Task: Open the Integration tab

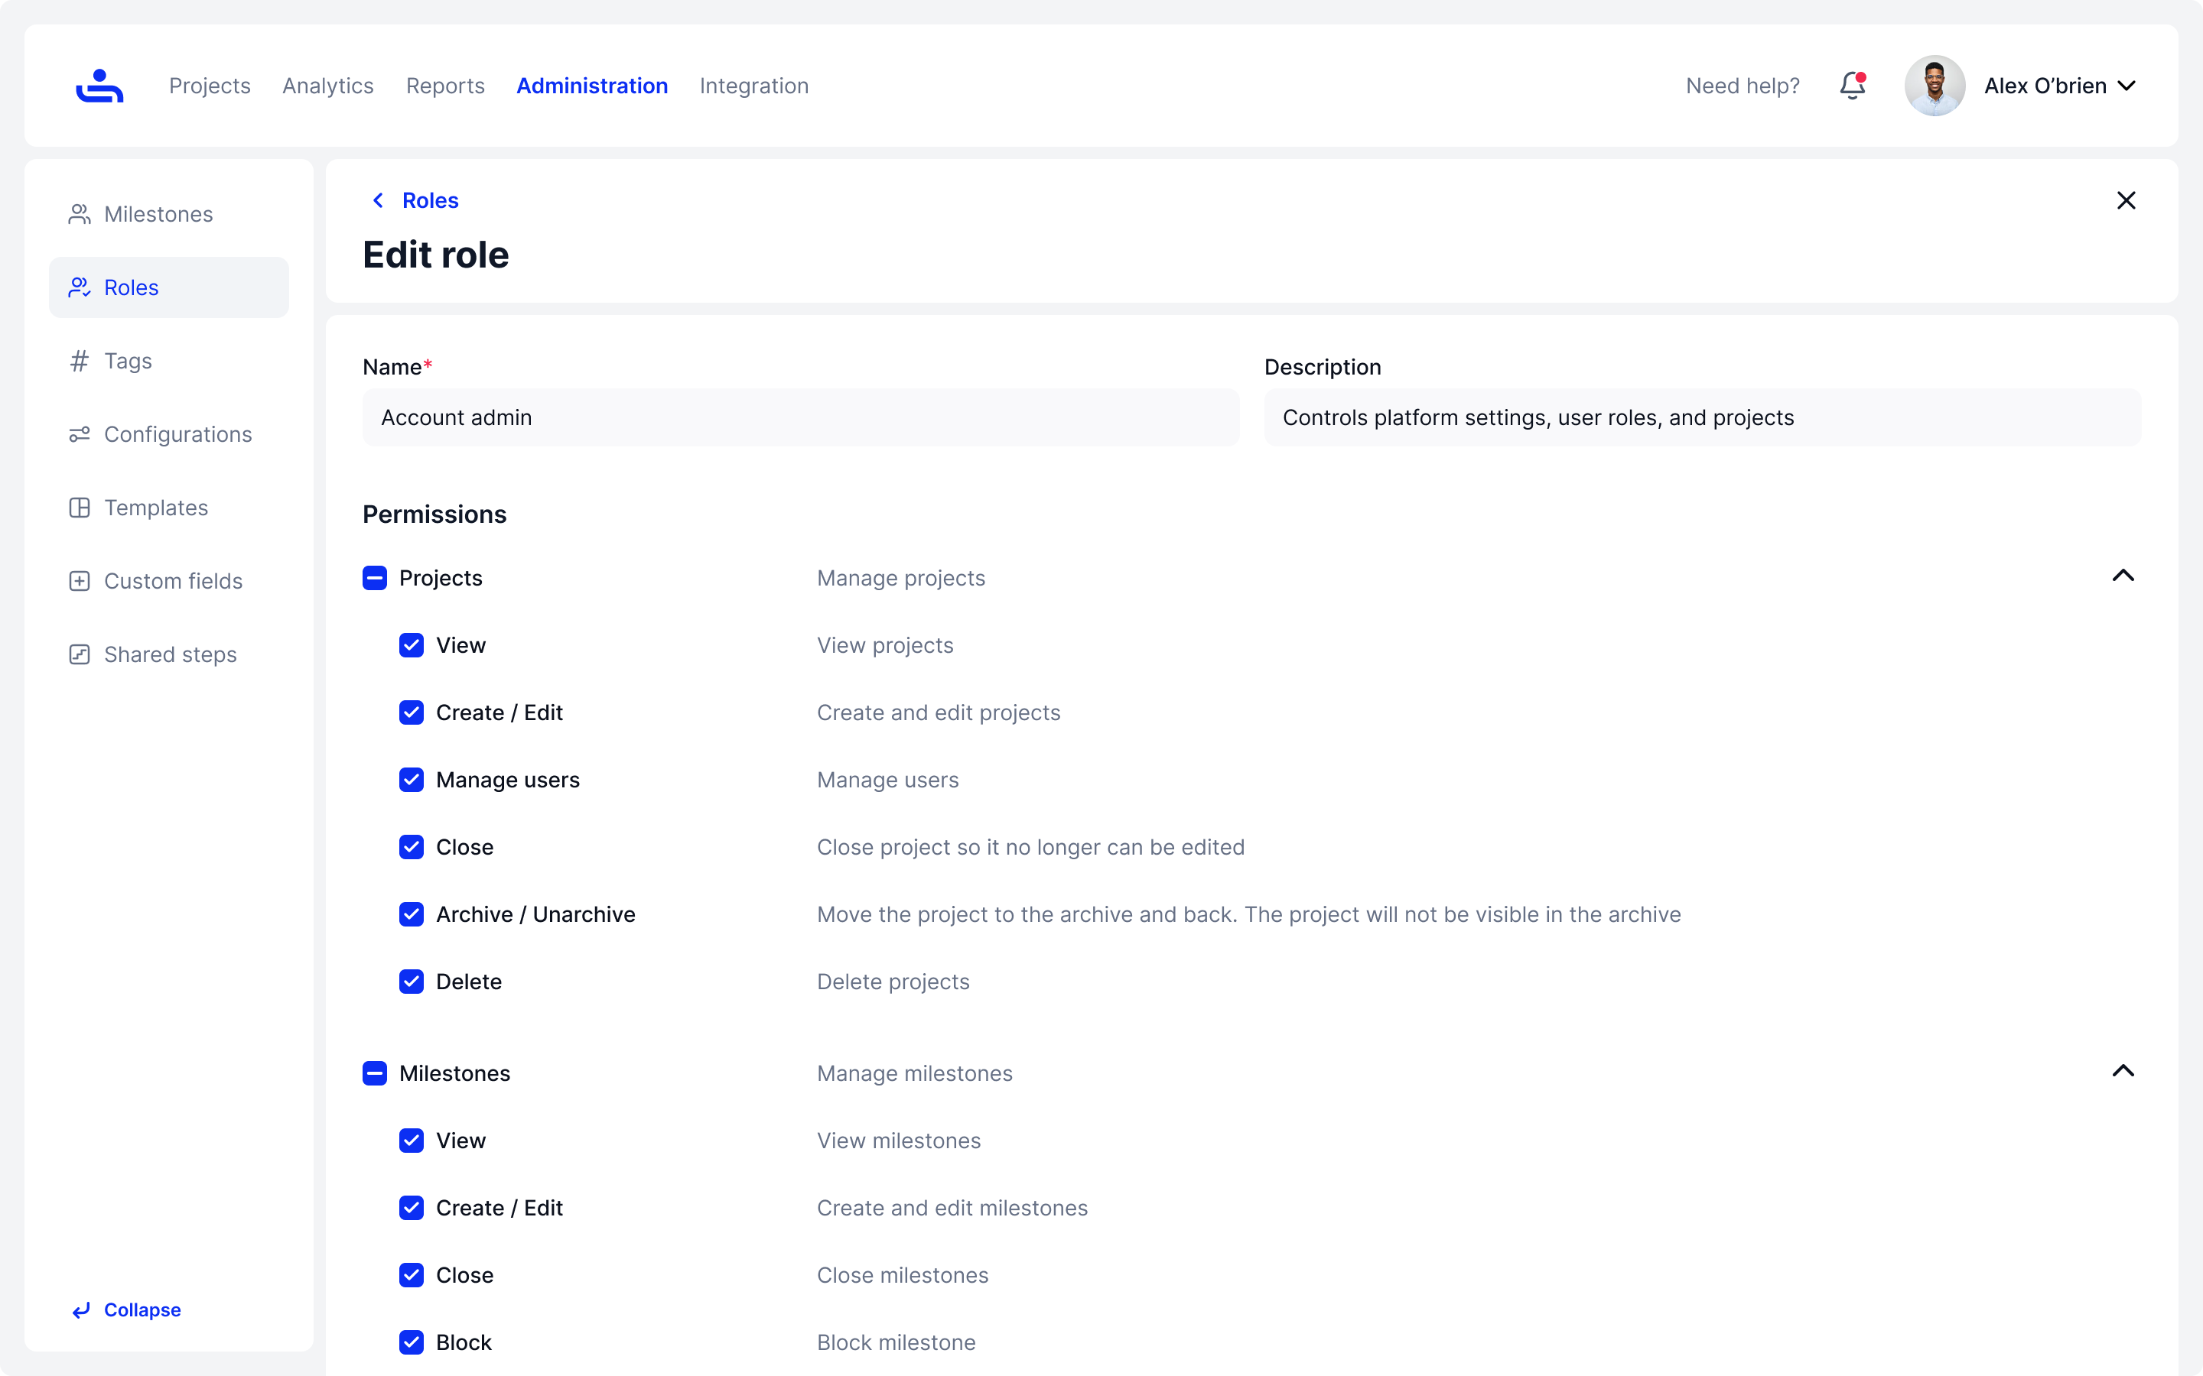Action: point(753,86)
